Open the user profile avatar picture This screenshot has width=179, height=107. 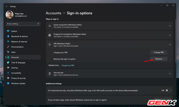(x=10, y=15)
